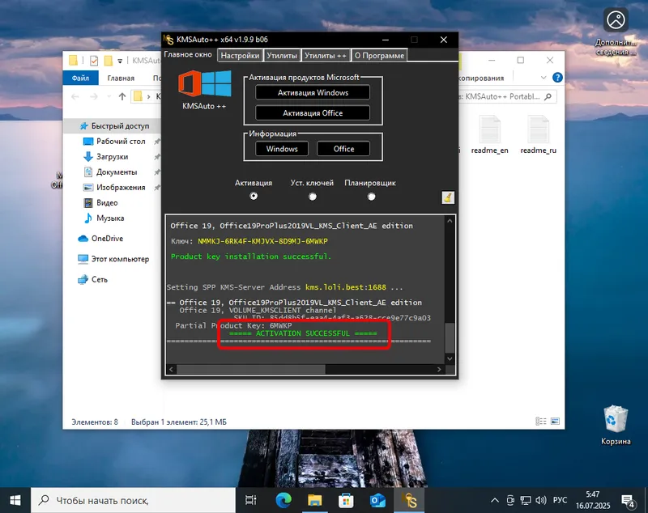Click the clear-log brush icon in KMSAuto++
Viewport: 648px width, 513px height.
(x=448, y=197)
